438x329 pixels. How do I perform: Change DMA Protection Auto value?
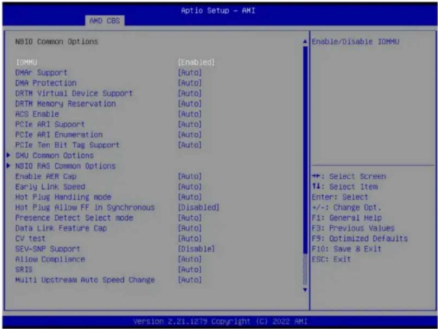[x=190, y=83]
